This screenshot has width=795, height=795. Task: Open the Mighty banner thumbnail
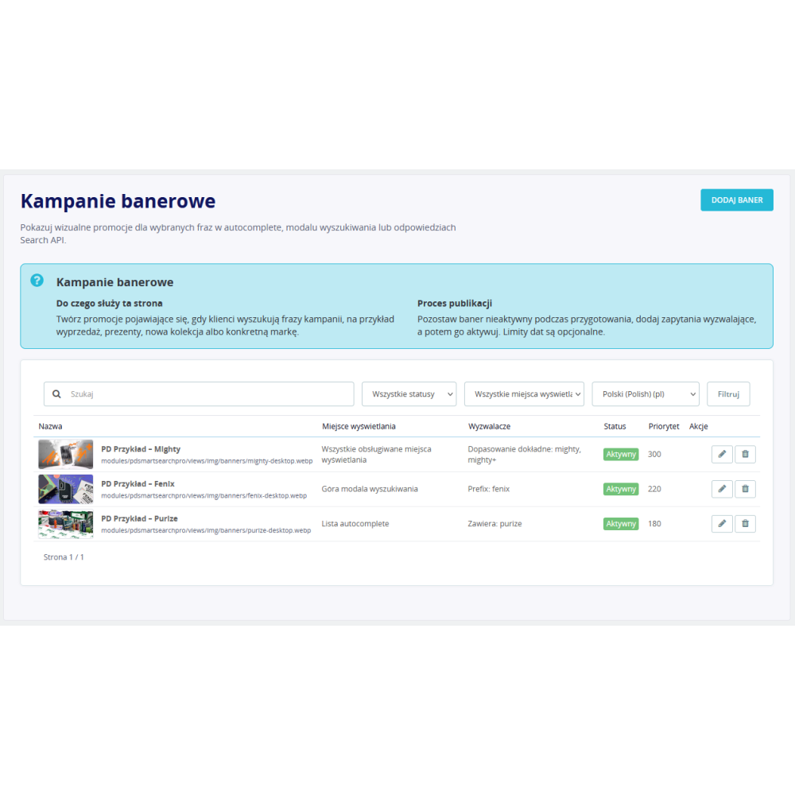pyautogui.click(x=66, y=454)
